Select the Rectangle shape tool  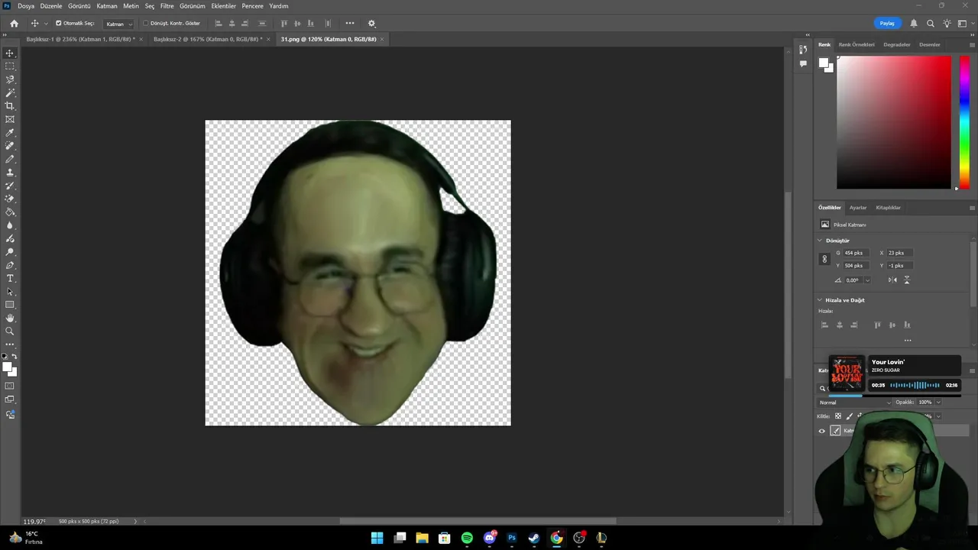coord(10,305)
